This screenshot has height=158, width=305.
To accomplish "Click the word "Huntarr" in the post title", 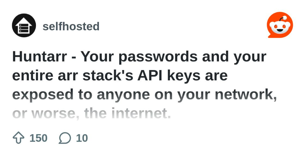I will pos(40,56).
